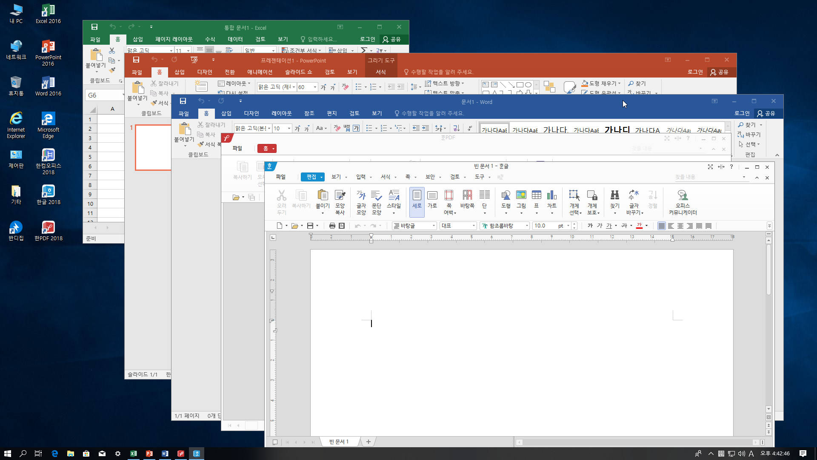Set center alignment in Hangul format bar
This screenshot has width=817, height=460.
(680, 226)
